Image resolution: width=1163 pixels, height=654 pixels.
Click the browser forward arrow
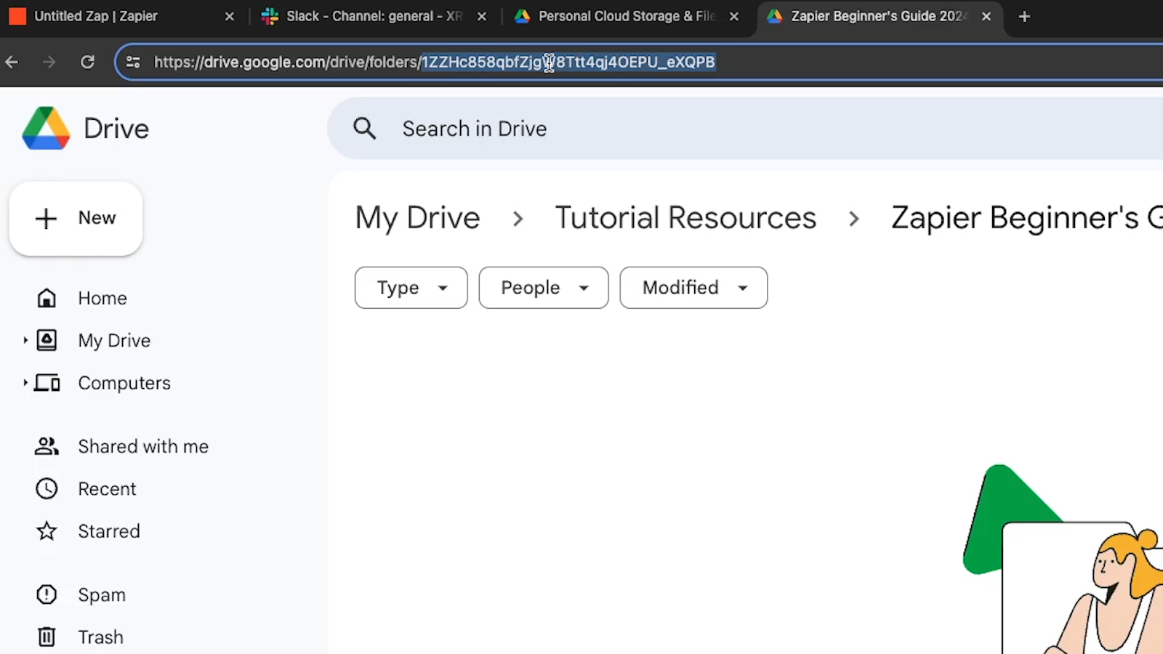49,62
